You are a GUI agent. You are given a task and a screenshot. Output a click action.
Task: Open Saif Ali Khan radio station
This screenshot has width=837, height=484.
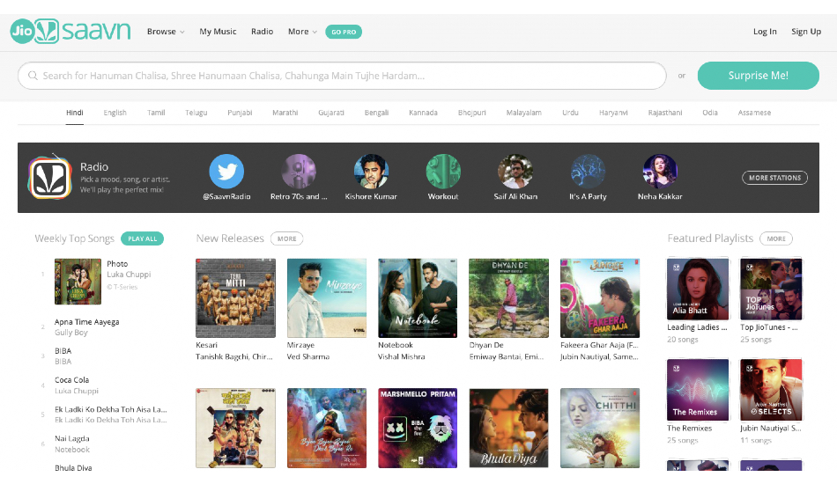(x=515, y=172)
